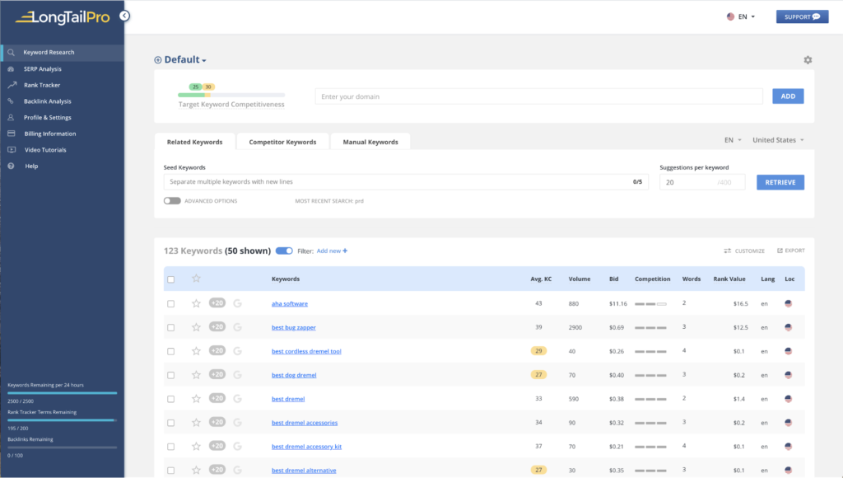Open Google search for best bug zapper
The image size is (843, 478).
[x=238, y=327]
